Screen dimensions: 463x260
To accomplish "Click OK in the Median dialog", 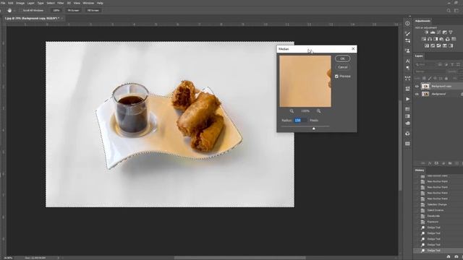I will click(342, 58).
